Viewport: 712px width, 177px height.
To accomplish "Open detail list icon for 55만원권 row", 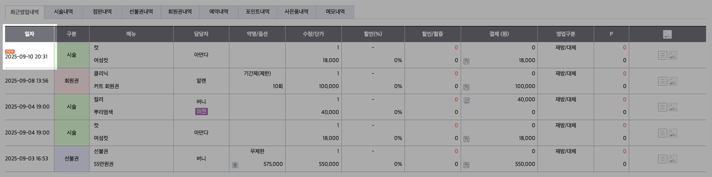I will point(662,159).
